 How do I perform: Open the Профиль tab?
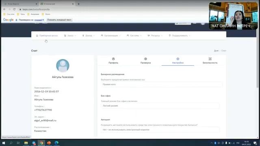click(x=113, y=61)
